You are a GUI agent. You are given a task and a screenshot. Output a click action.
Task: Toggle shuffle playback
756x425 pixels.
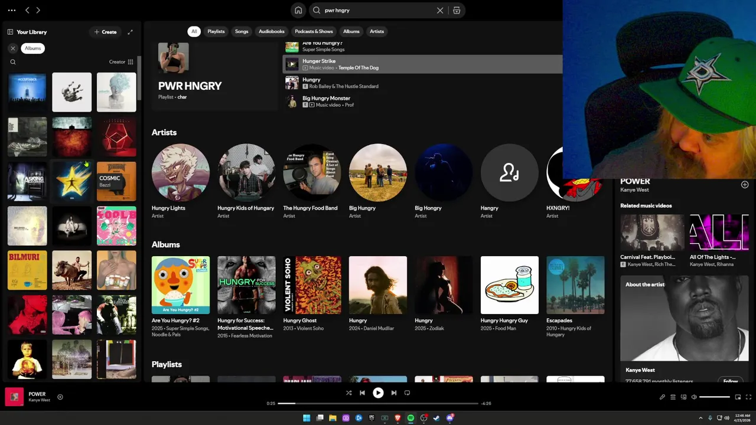click(x=348, y=393)
